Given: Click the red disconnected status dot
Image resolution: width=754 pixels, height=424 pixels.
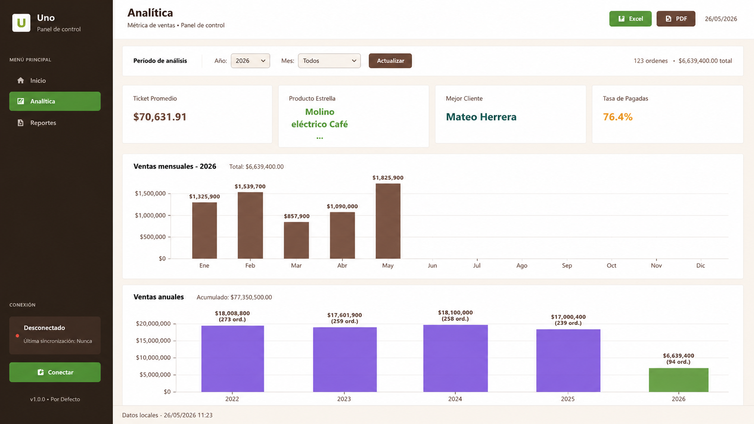Looking at the screenshot, I should [17, 336].
